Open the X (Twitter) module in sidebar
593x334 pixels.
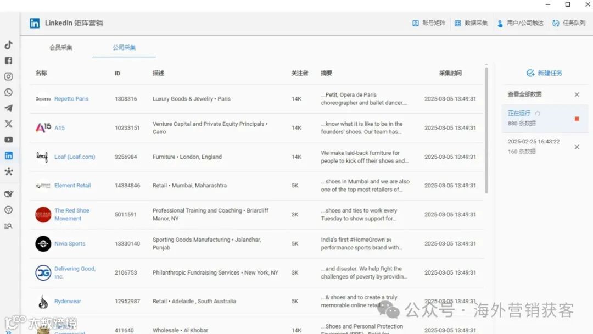pos(8,124)
